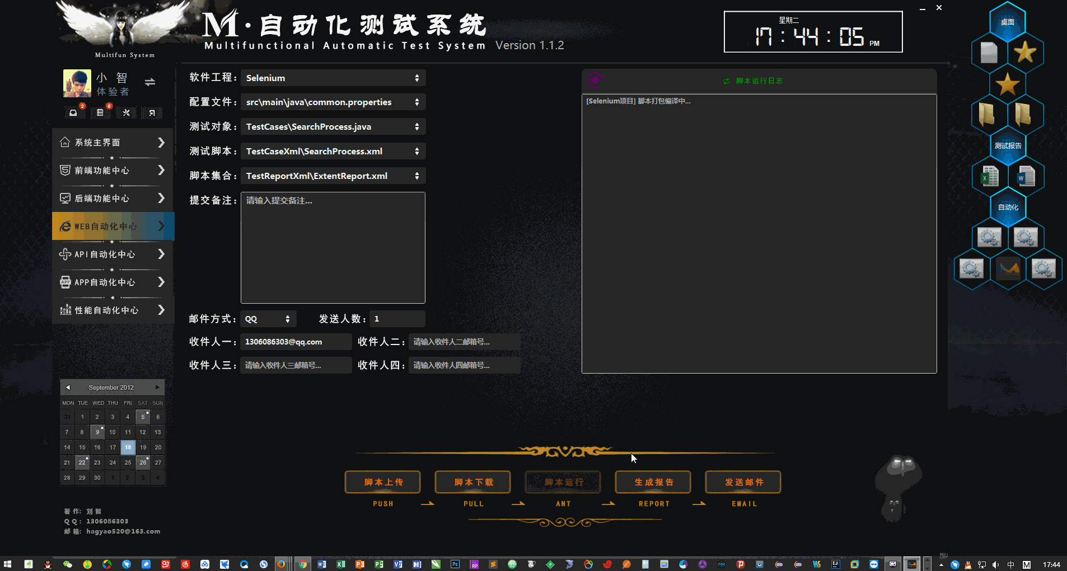
Task: Go to previous month in calendar
Action: click(x=68, y=388)
